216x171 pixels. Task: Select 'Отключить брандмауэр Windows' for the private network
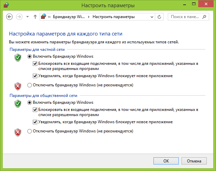click(29, 85)
